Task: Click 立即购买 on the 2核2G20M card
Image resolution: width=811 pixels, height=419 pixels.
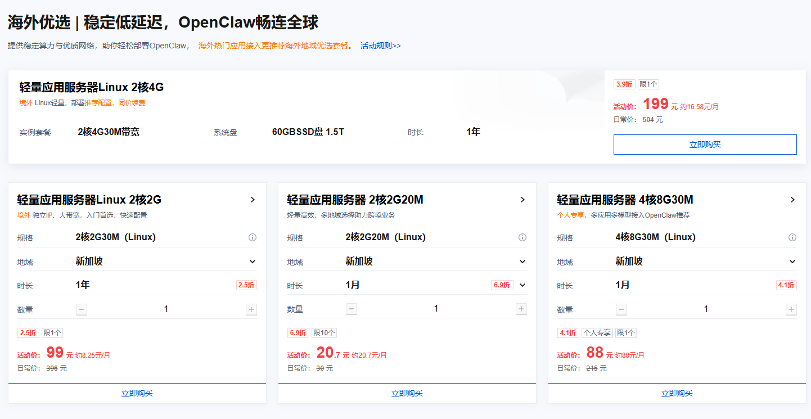Action: tap(407, 393)
